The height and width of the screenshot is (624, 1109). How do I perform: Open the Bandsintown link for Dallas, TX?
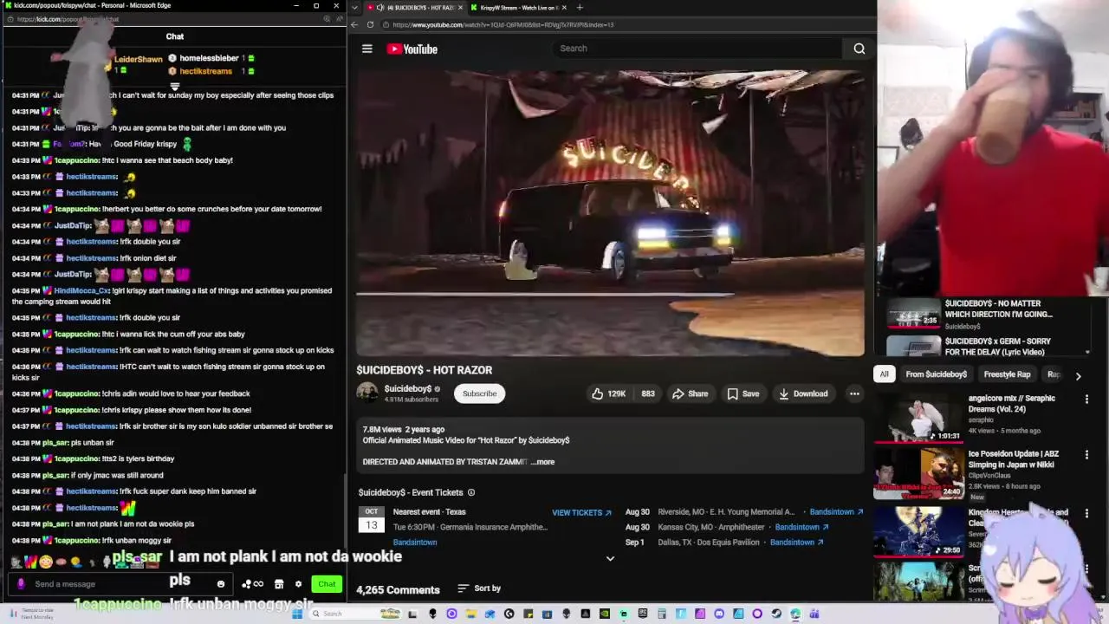click(x=794, y=543)
